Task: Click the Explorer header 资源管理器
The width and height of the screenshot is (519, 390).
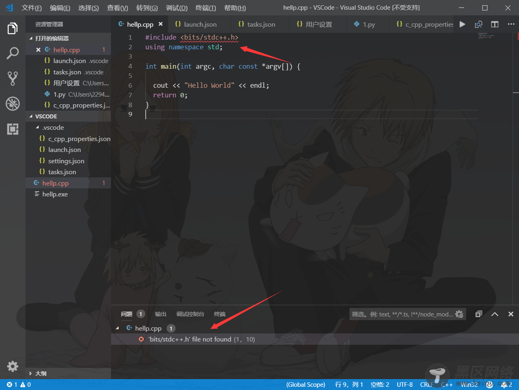Action: click(49, 24)
